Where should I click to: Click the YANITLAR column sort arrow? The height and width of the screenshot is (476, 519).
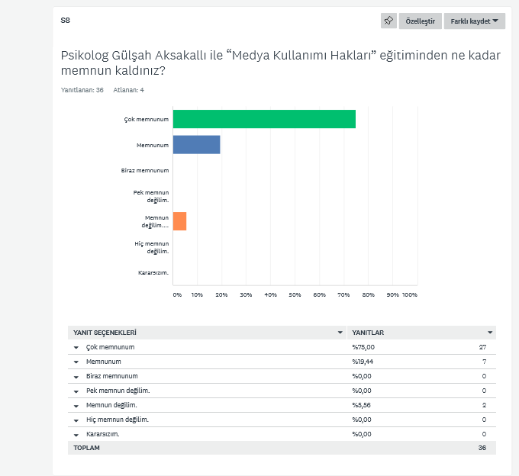pos(490,333)
